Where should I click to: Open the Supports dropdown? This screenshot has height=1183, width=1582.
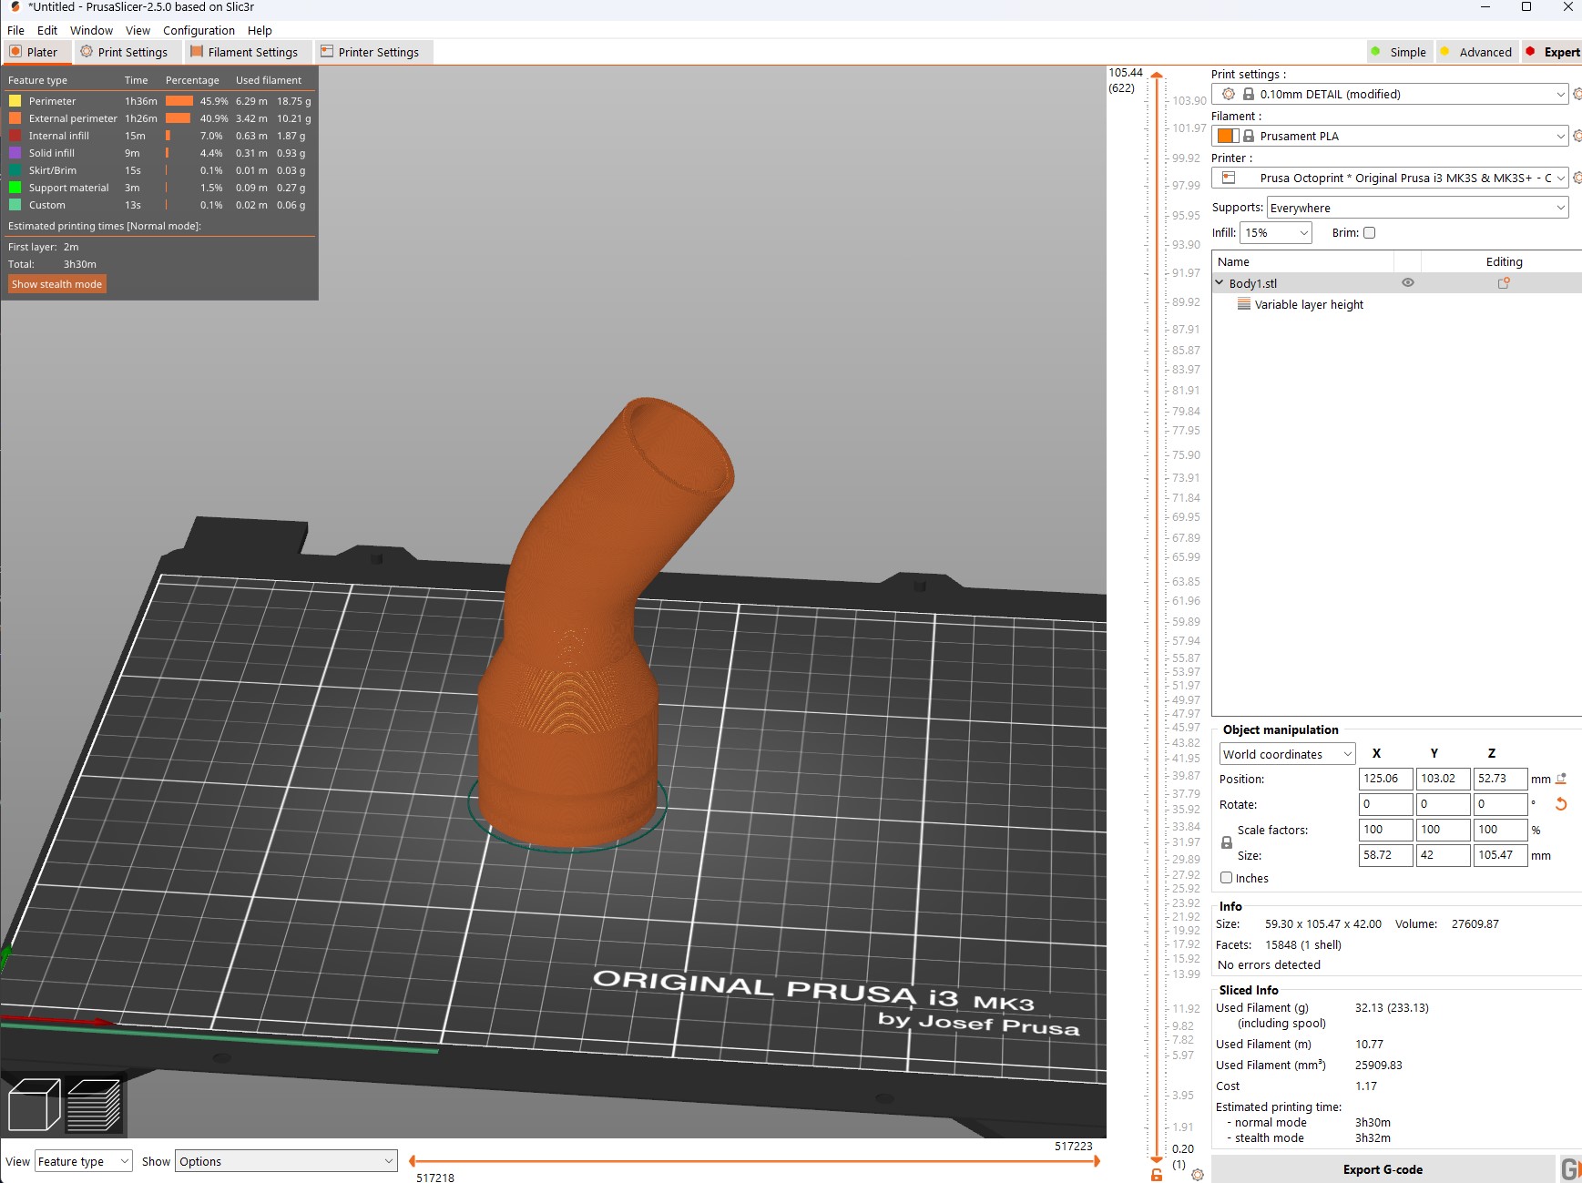pos(1417,208)
